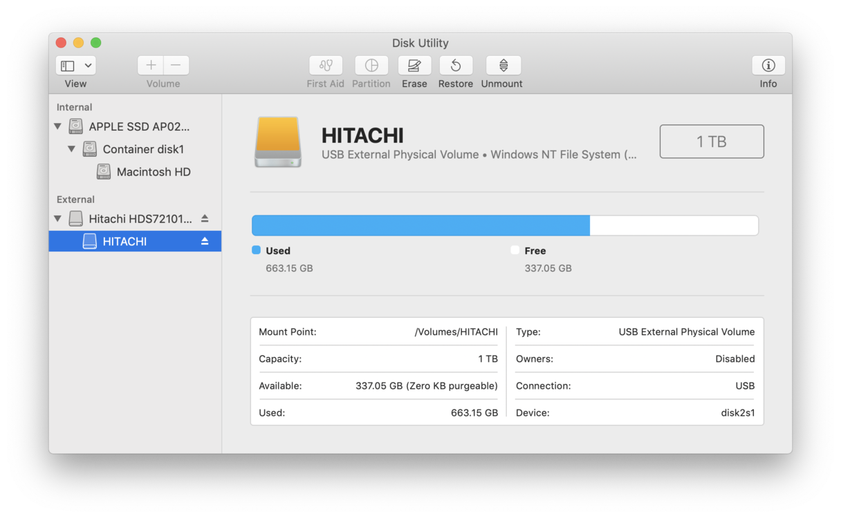Click the Used 663.15 GB table value
The image size is (841, 518).
pos(474,413)
